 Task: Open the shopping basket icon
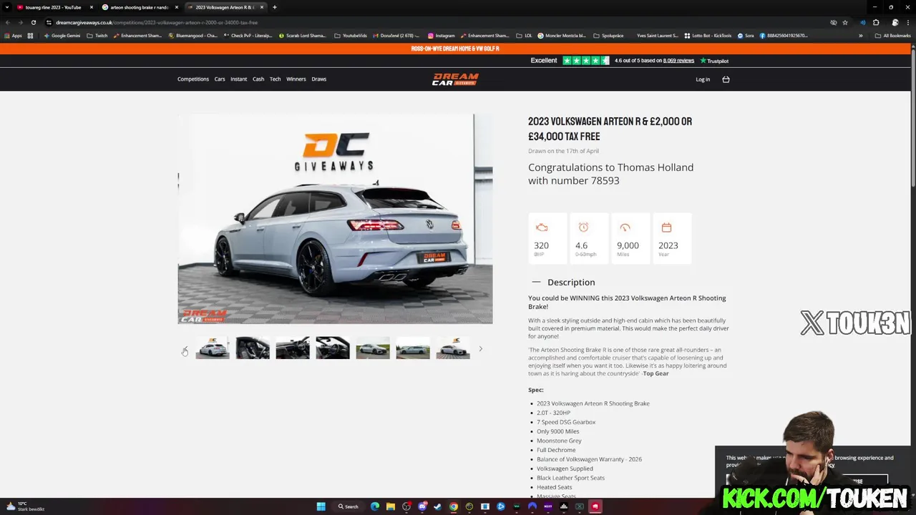coord(726,79)
